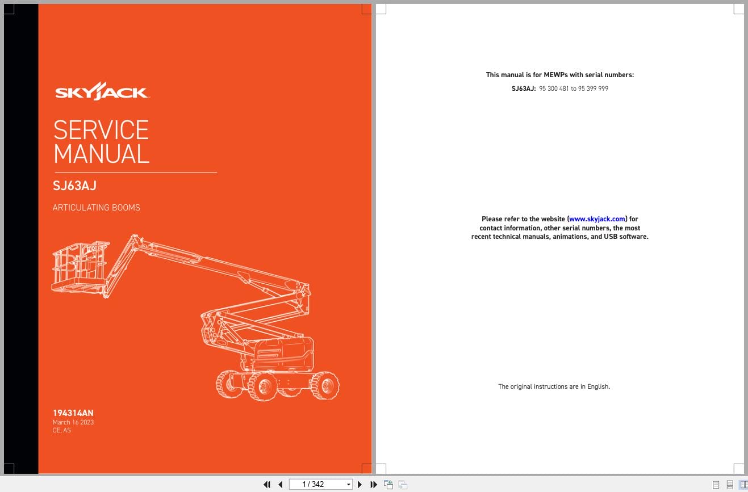Image resolution: width=748 pixels, height=492 pixels.
Task: Go forward to the next view
Action: (x=402, y=485)
